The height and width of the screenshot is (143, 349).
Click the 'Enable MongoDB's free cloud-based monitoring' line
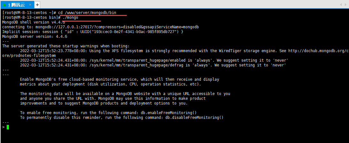119,79
